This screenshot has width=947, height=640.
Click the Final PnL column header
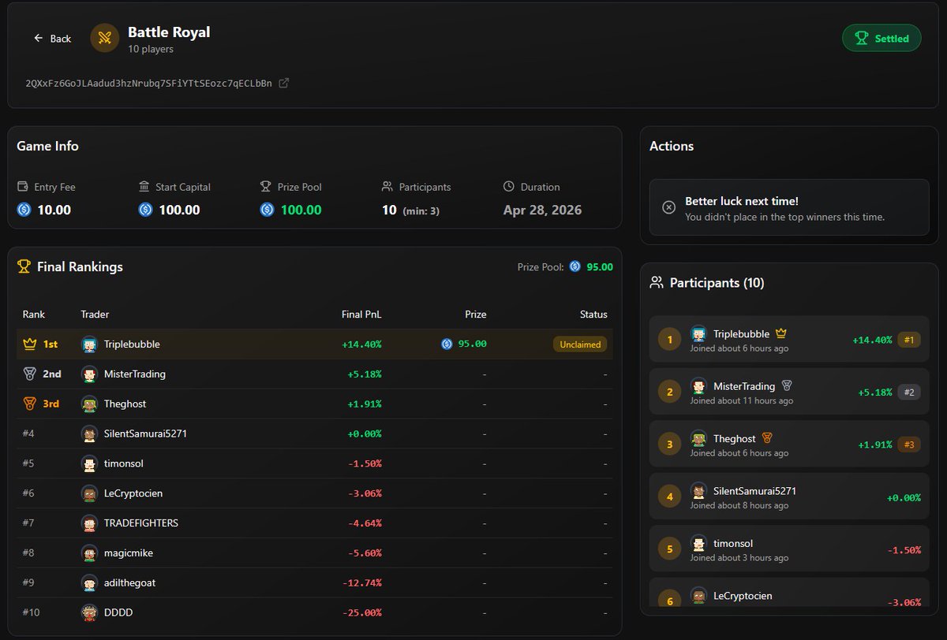[x=361, y=314]
